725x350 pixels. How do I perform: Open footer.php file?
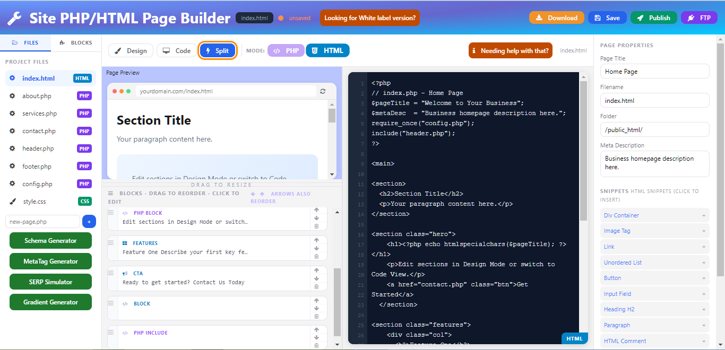pyautogui.click(x=50, y=167)
